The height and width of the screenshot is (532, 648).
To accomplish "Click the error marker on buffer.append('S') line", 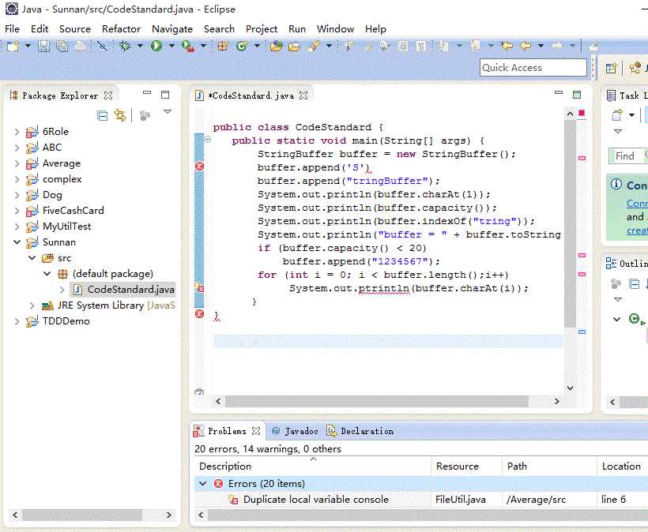I will point(199,167).
